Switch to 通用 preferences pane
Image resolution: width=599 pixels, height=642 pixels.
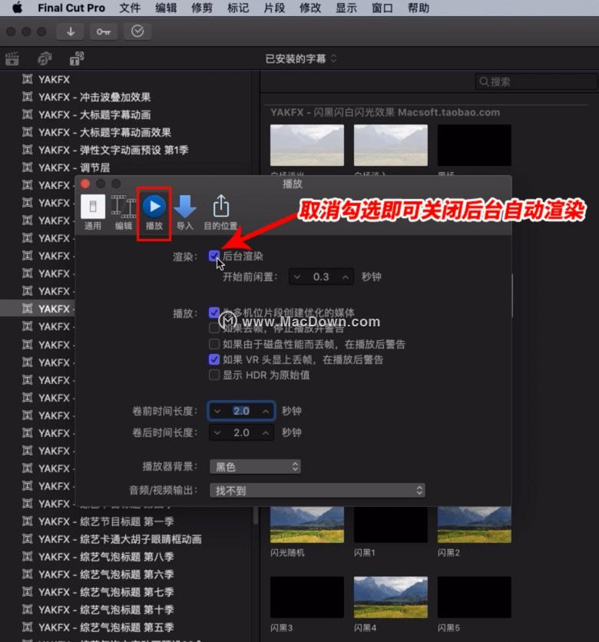tap(93, 212)
